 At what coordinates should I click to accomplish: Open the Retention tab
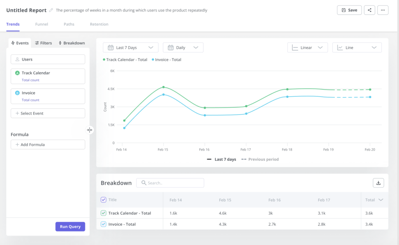[99, 24]
